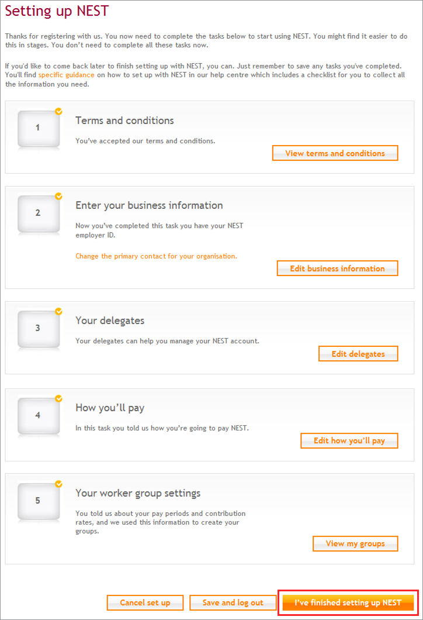Click the step 4 number tile
The width and height of the screenshot is (423, 620).
coord(39,416)
